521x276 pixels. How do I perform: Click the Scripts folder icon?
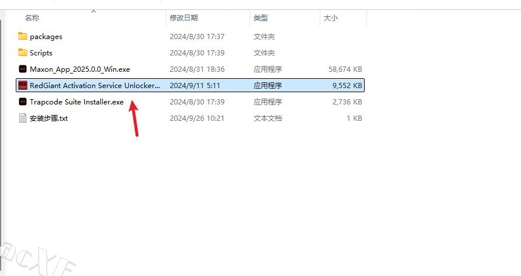click(x=23, y=53)
